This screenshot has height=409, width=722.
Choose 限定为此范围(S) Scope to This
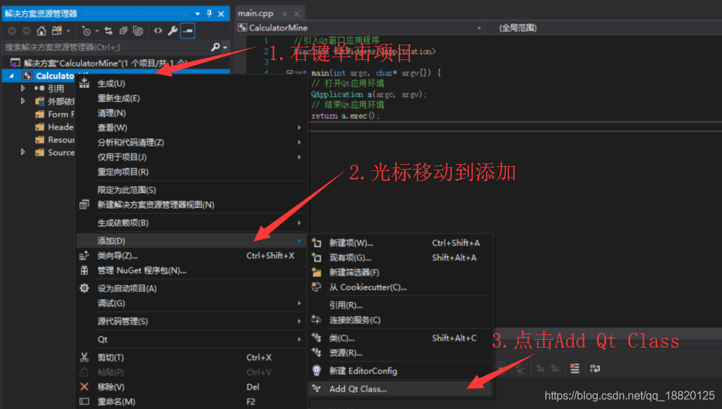(x=191, y=190)
